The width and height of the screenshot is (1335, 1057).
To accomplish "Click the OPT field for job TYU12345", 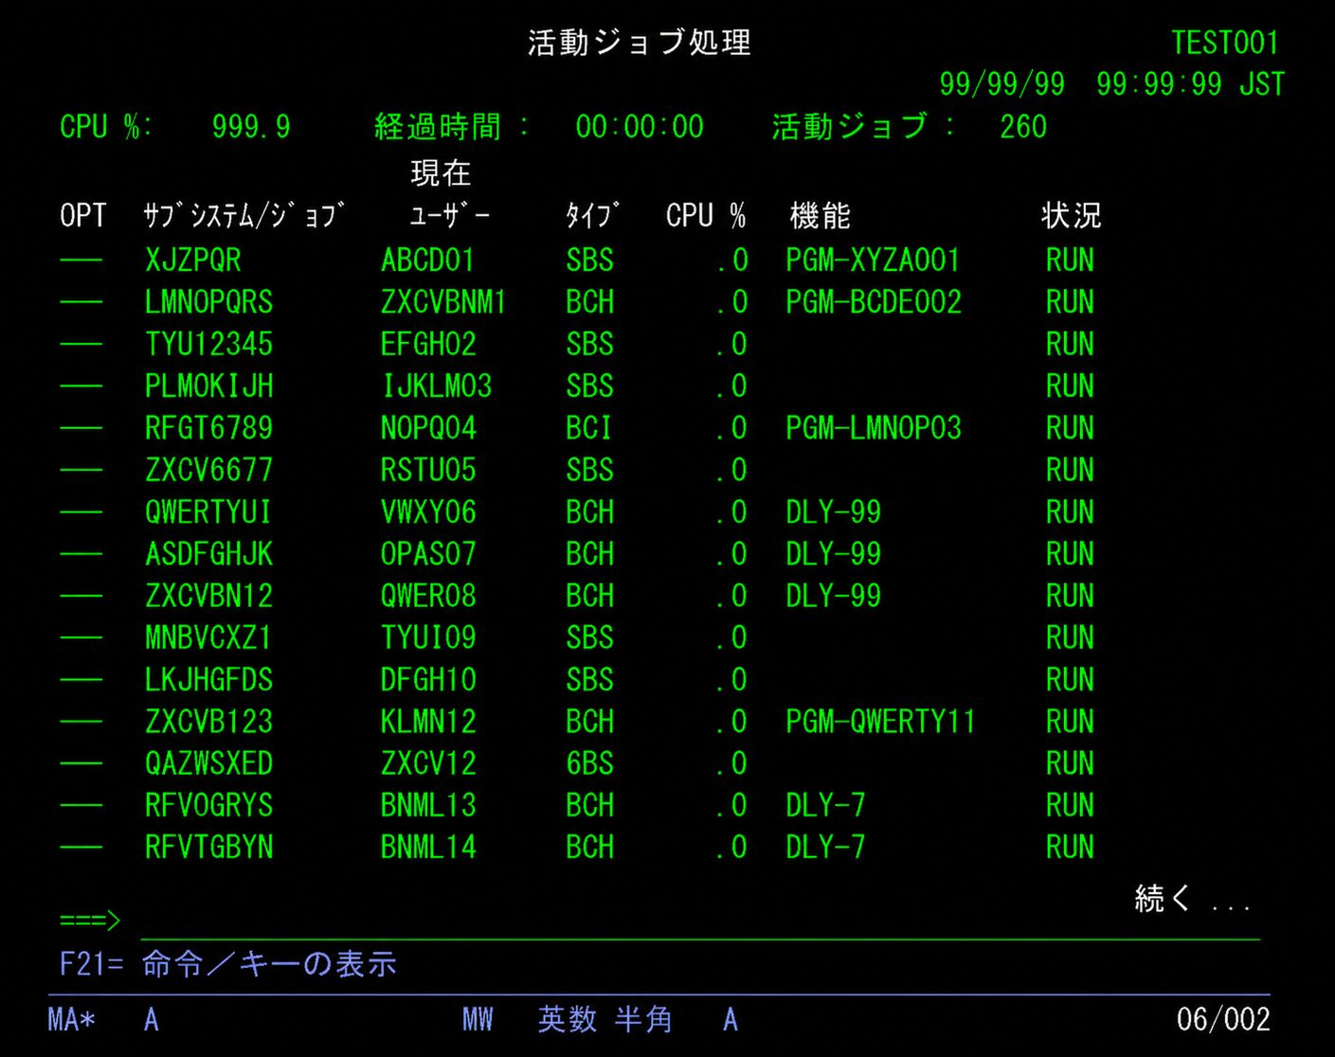I will coord(81,344).
